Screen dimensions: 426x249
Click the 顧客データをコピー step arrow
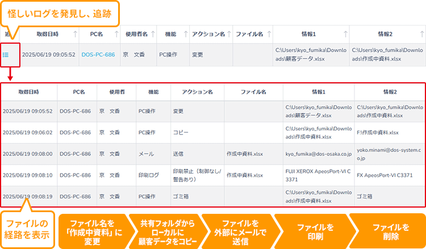(166, 231)
